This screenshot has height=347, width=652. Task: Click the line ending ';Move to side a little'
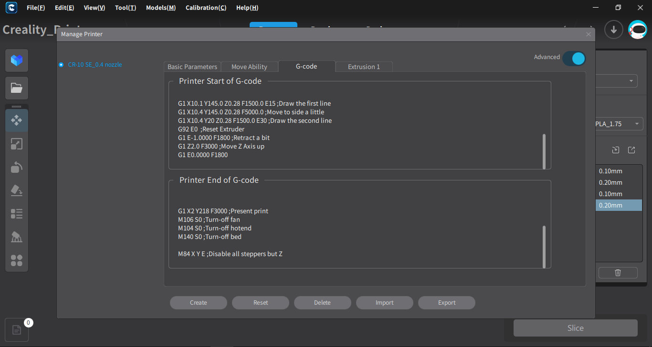[x=251, y=112]
